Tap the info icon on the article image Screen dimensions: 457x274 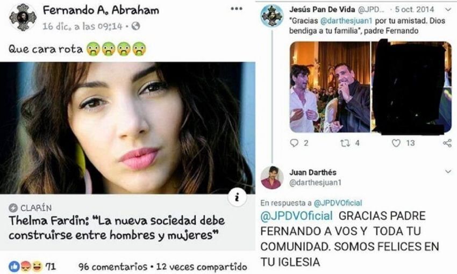pyautogui.click(x=237, y=198)
